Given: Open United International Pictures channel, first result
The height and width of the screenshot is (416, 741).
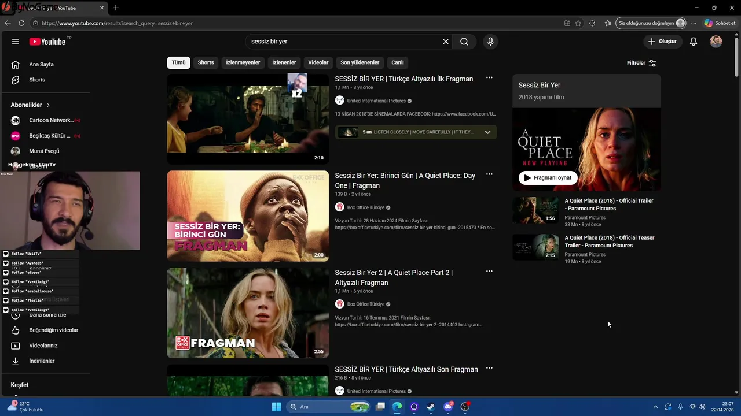Looking at the screenshot, I should 376,101.
